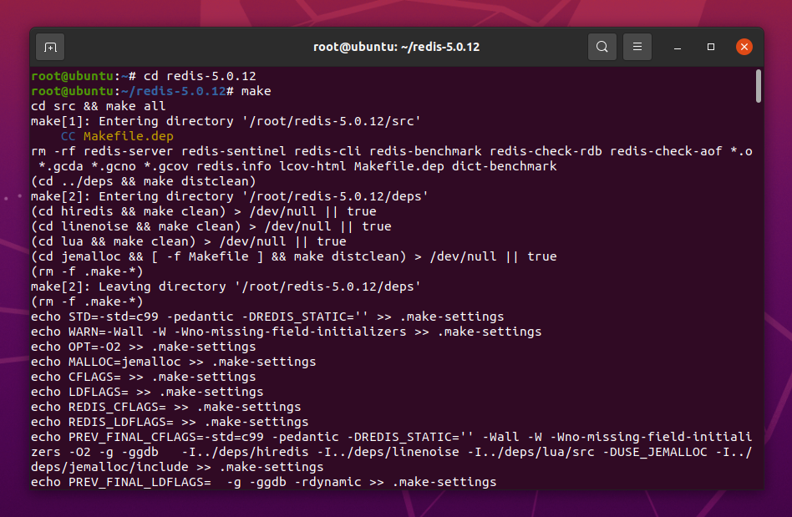The width and height of the screenshot is (792, 517).
Task: Click the 'rm -rf redis-server' line
Action: coord(392,159)
